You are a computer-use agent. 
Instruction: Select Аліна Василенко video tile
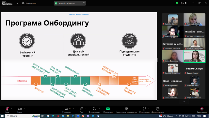pyautogui.click(x=173, y=56)
